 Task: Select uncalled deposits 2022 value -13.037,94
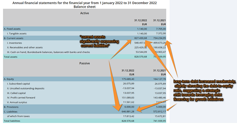[128, 88]
